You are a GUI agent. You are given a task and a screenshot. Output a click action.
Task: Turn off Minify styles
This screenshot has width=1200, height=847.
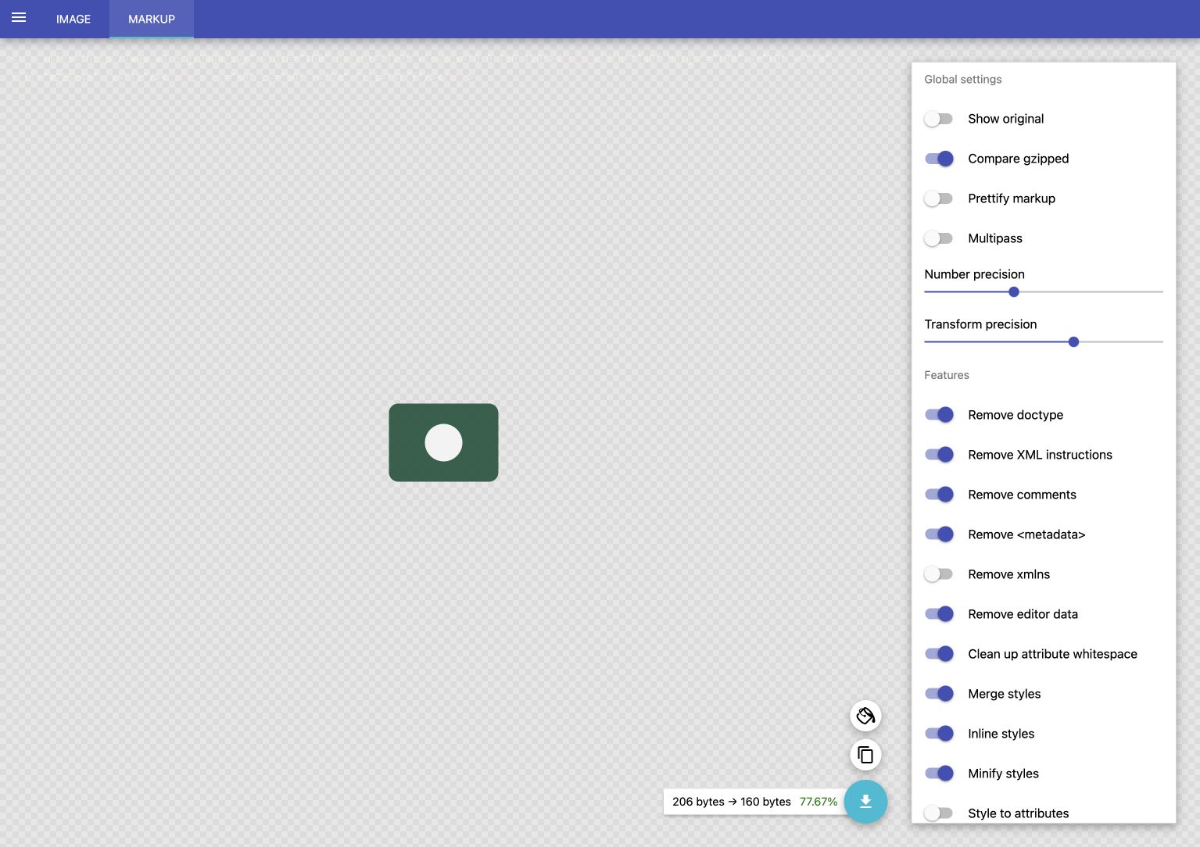(938, 774)
